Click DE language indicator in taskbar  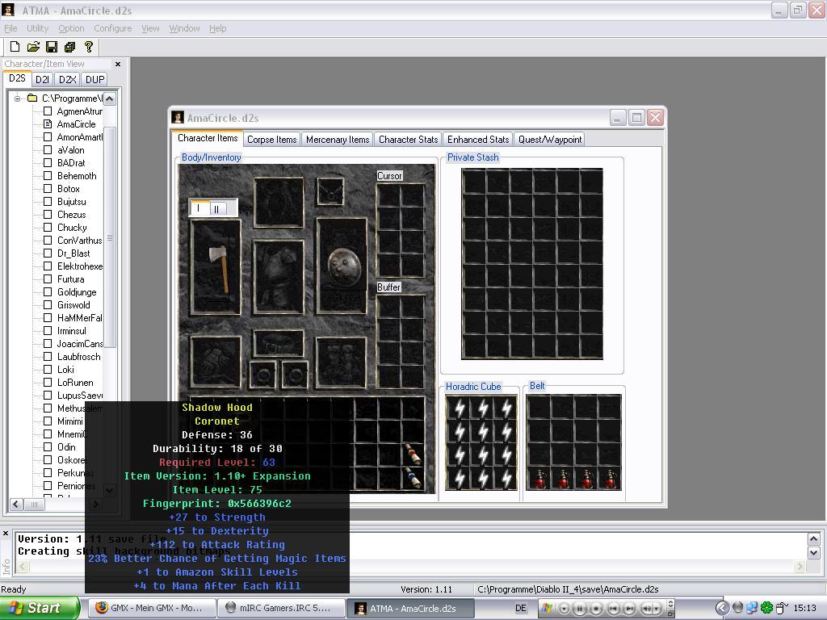521,608
